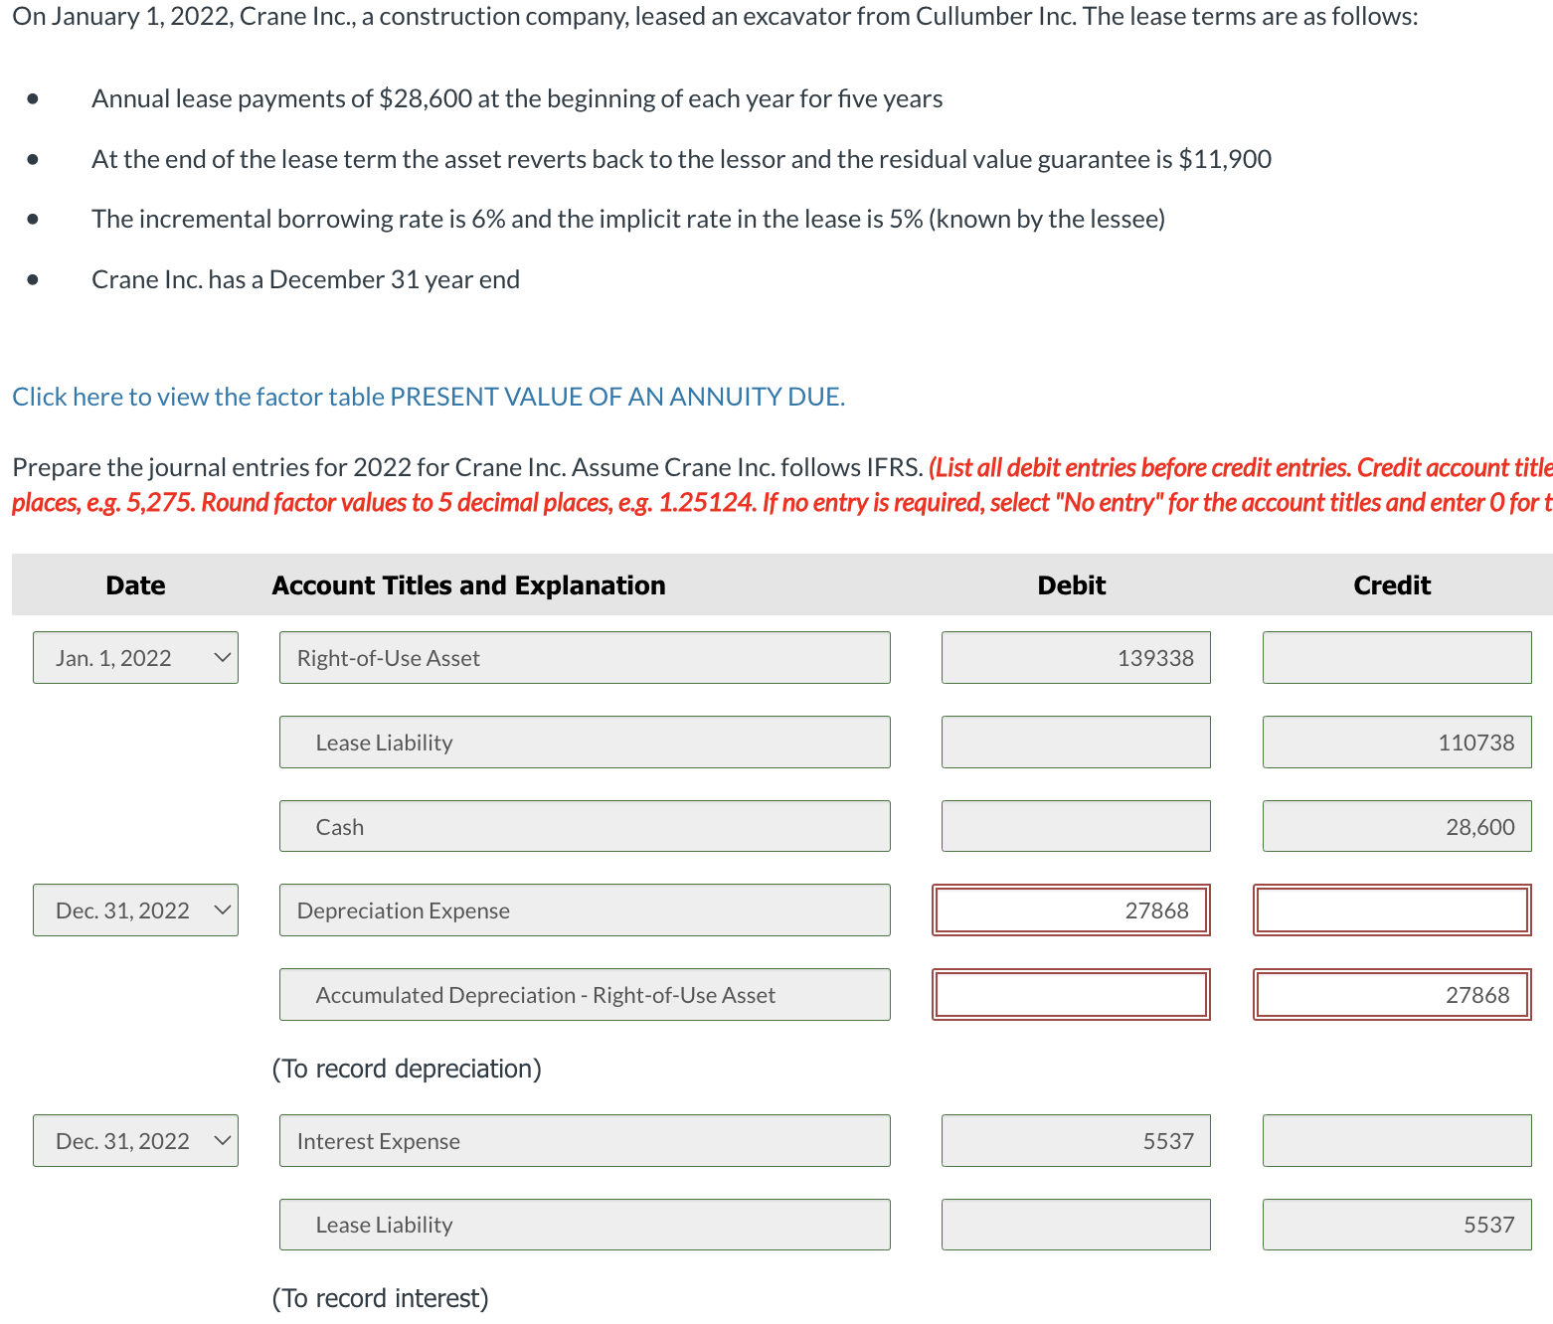This screenshot has width=1553, height=1324.
Task: Select the debit field showing 5537
Action: pos(1075,1140)
